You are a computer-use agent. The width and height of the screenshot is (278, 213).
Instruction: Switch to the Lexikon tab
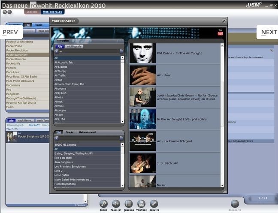pos(32,12)
